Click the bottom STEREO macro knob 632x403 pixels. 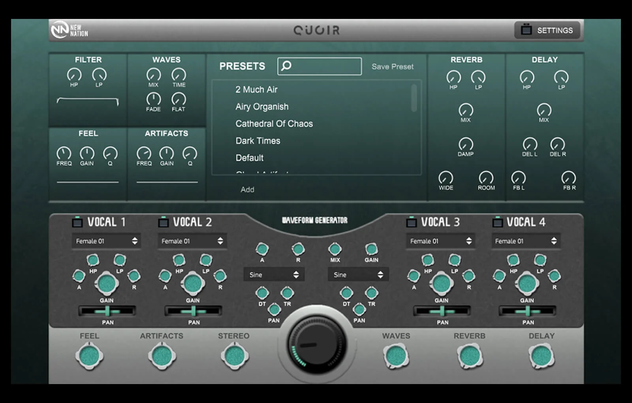(x=234, y=356)
